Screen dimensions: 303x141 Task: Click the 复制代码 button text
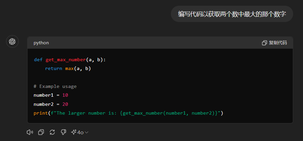tap(278, 43)
